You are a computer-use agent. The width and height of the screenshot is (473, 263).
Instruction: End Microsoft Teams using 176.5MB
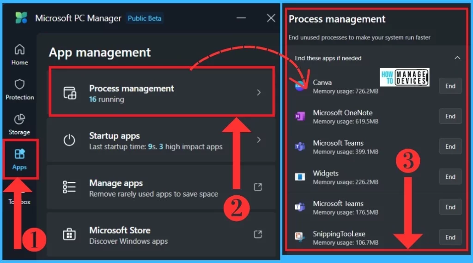point(450,207)
